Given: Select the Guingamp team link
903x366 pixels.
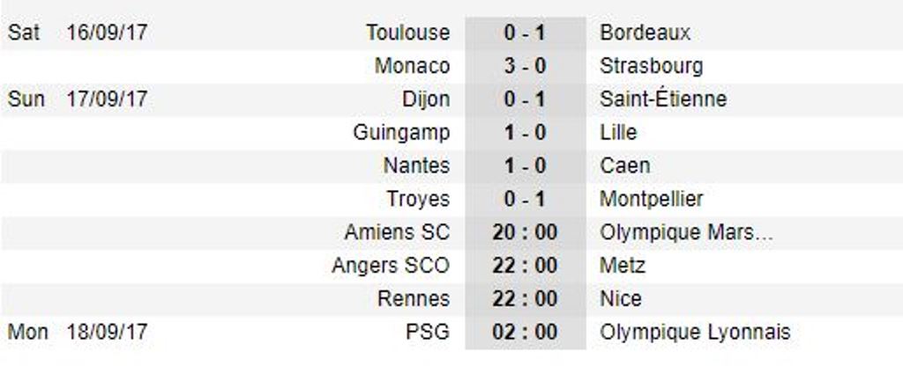Looking at the screenshot, I should [x=401, y=133].
